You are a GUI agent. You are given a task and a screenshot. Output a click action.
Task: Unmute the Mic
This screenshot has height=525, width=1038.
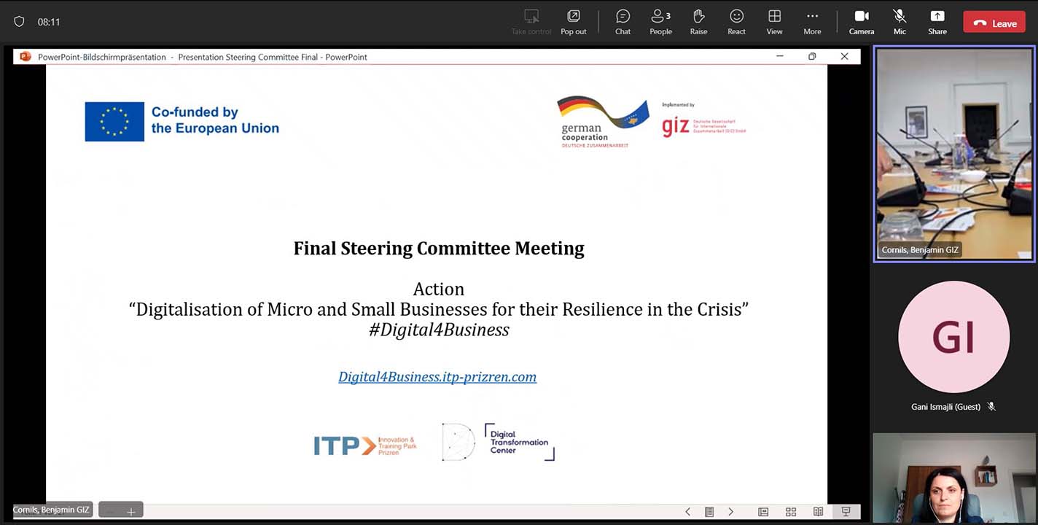[x=900, y=22]
